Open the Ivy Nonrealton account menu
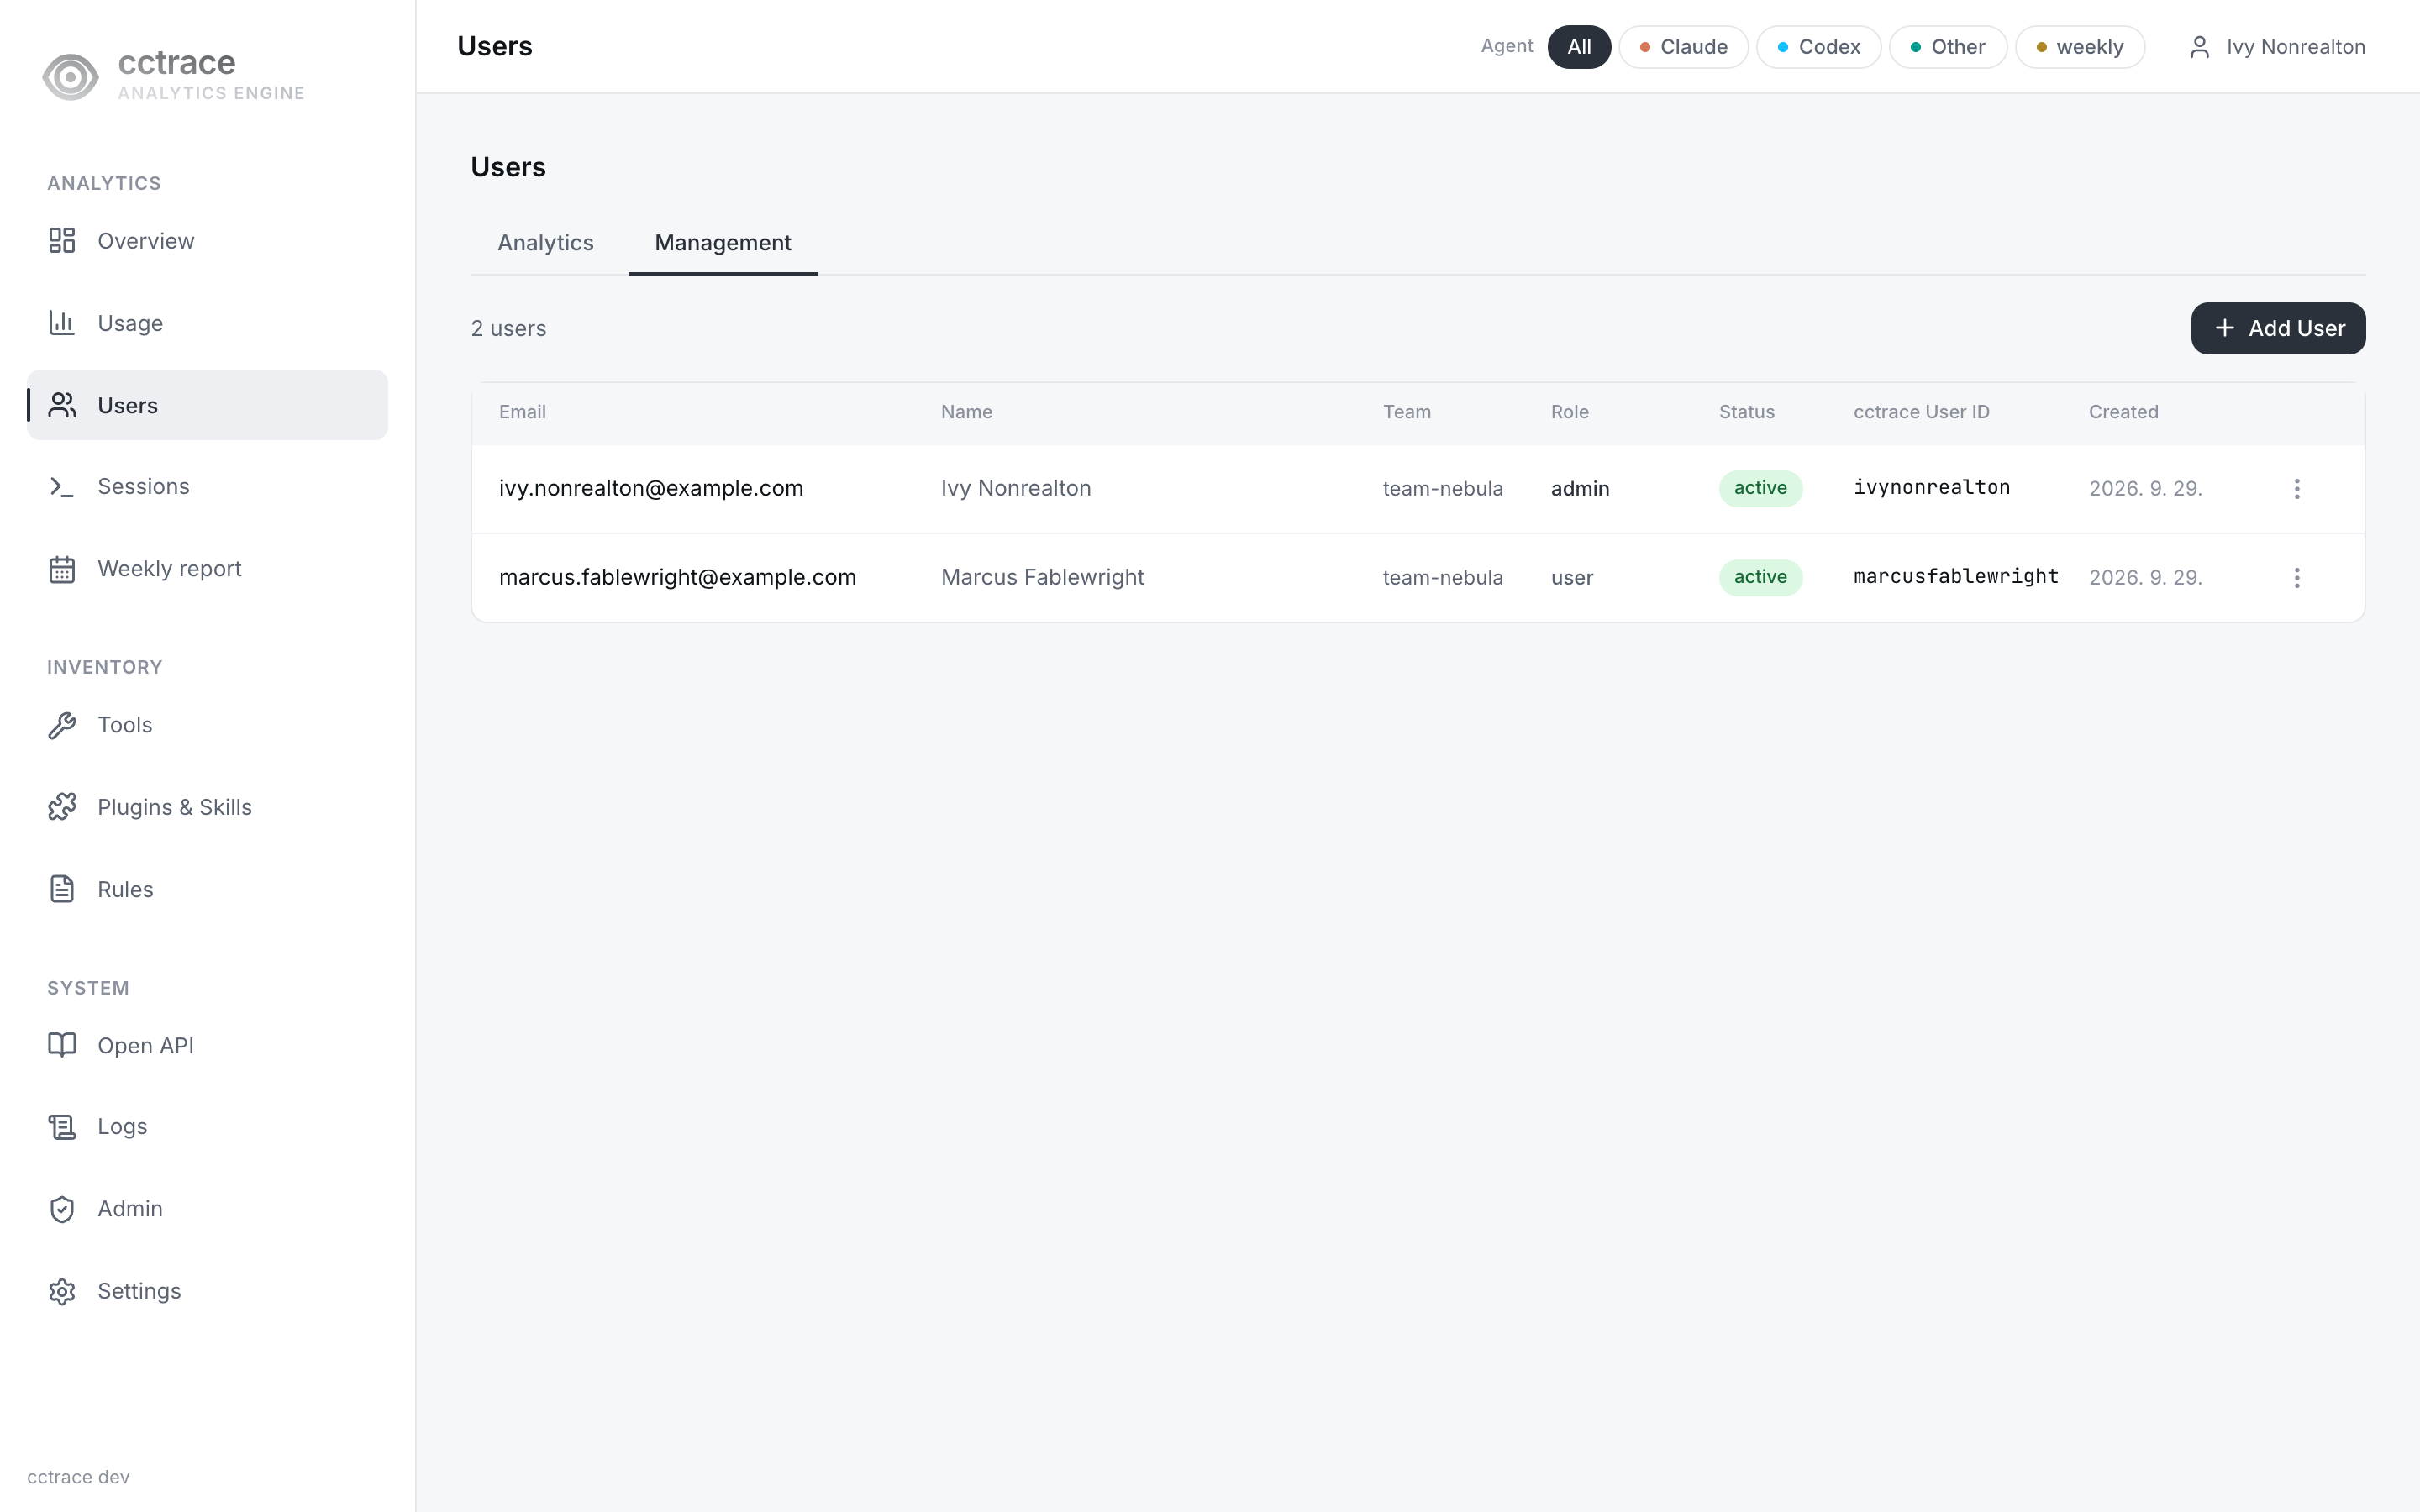Image resolution: width=2420 pixels, height=1512 pixels. [2276, 47]
